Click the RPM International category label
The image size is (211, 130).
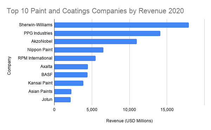coord(35,58)
